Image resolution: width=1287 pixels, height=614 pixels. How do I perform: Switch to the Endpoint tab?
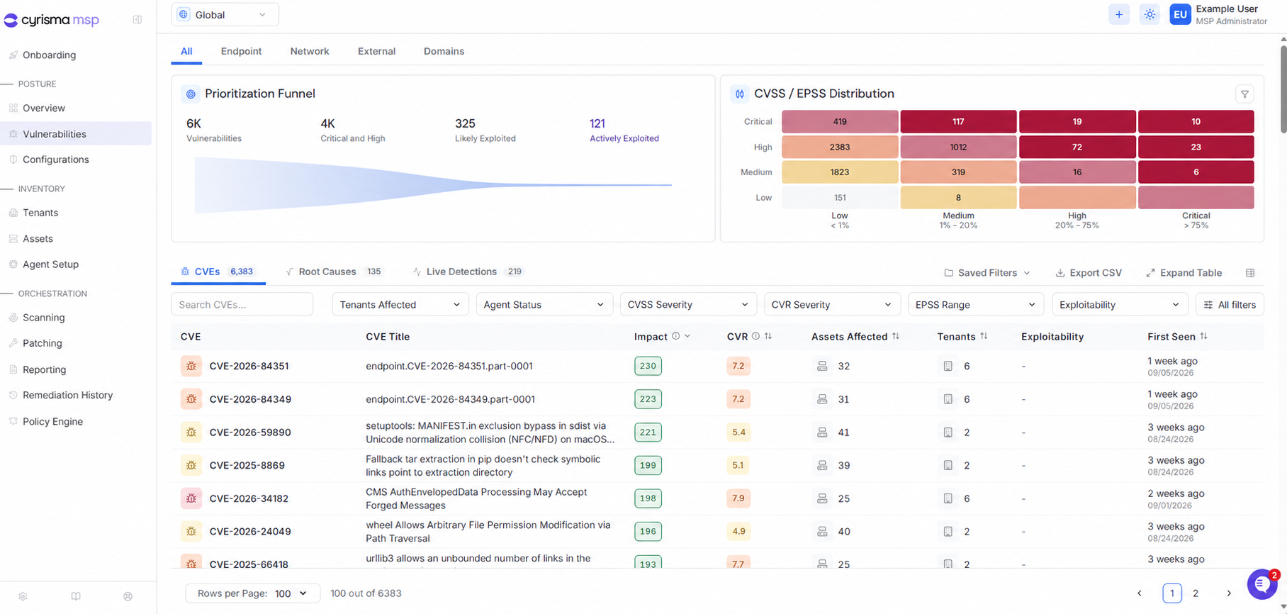pyautogui.click(x=241, y=51)
